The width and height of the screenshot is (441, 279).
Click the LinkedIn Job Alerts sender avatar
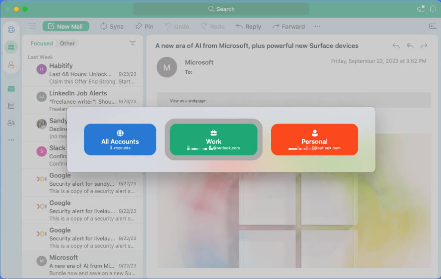[42, 97]
